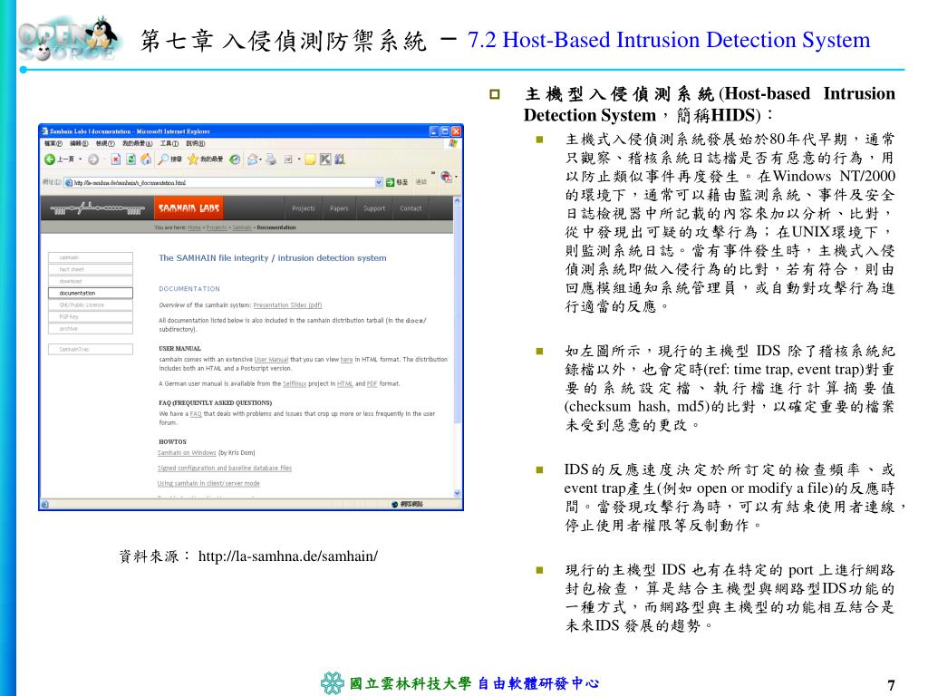Click the Presentation Slides (pdf) link
The width and height of the screenshot is (928, 696).
[x=287, y=305]
